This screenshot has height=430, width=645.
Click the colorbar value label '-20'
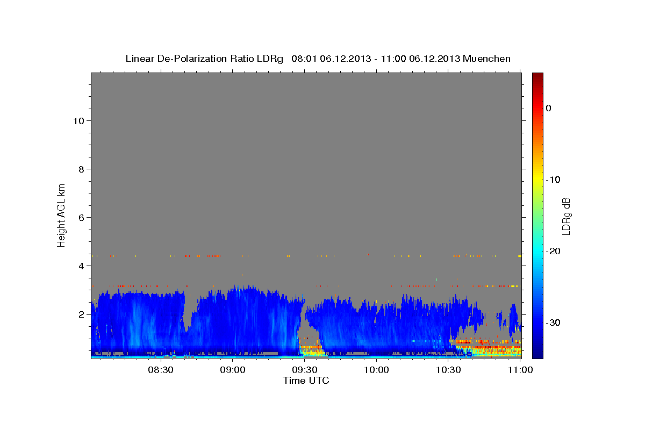point(554,251)
